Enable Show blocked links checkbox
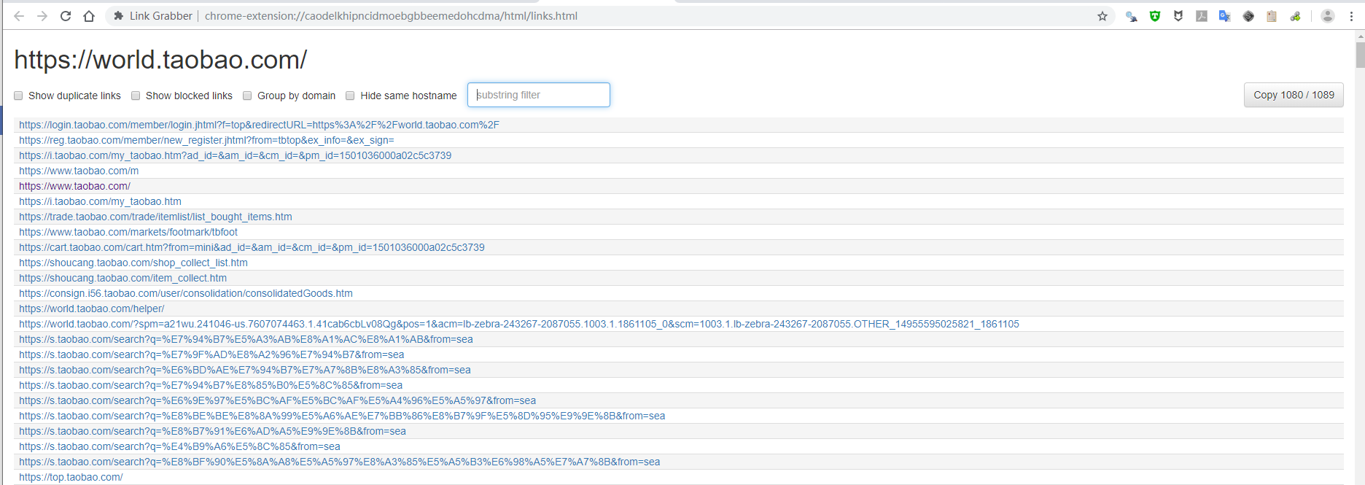The width and height of the screenshot is (1365, 485). coord(136,96)
